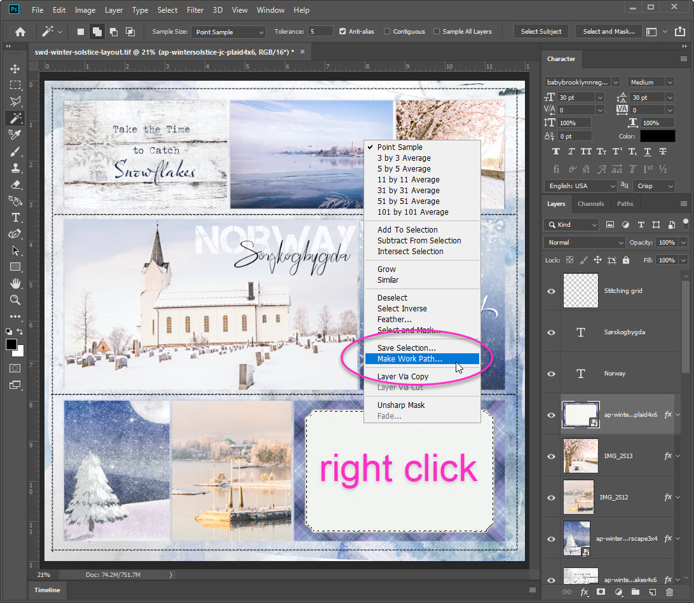The image size is (694, 603).
Task: Switch to the Channels tab
Action: 590,204
